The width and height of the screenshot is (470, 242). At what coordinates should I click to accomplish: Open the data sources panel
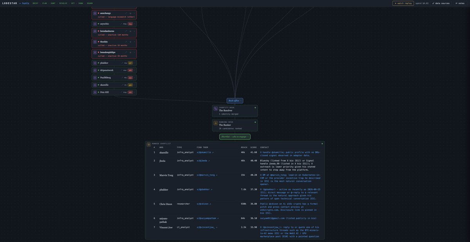click(441, 3)
